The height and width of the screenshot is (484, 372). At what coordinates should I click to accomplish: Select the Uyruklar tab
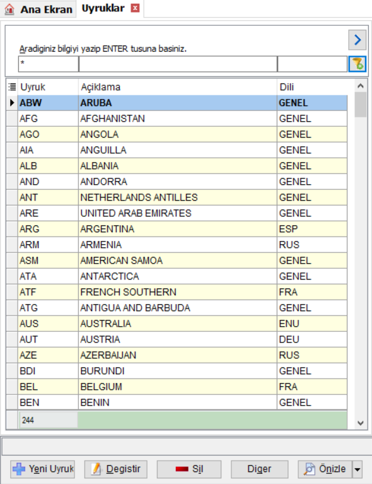click(x=103, y=8)
